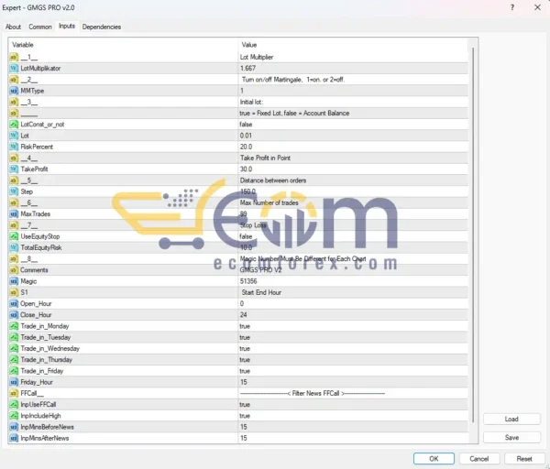Click the bool icon beside InpIncludeHigh
Image resolution: width=550 pixels, height=469 pixels.
pos(14,416)
